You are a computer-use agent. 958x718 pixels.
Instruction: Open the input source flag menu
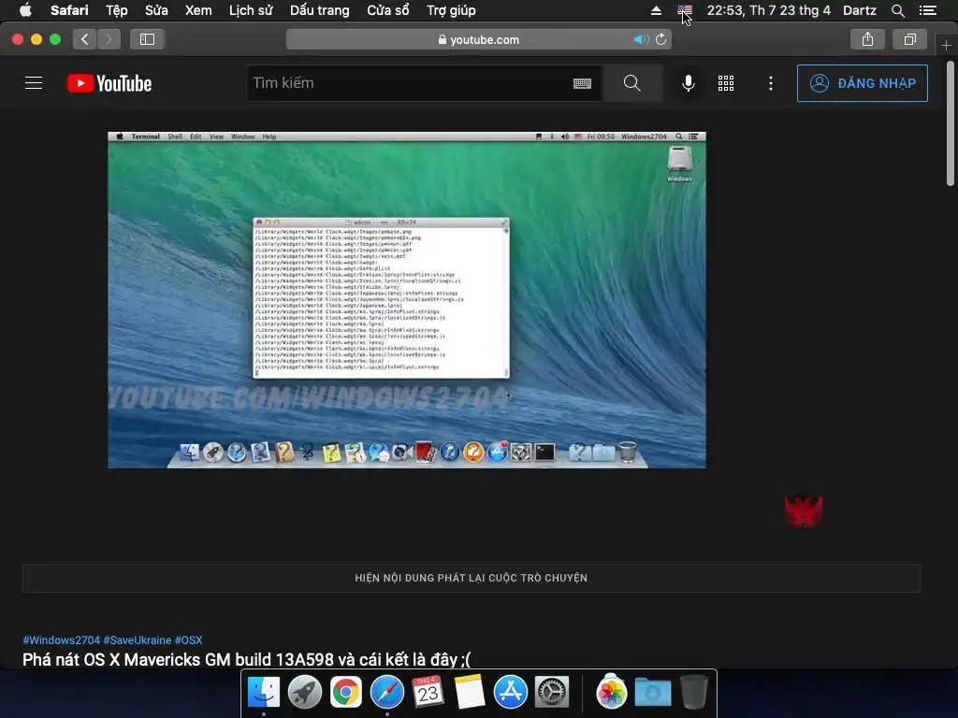685,10
